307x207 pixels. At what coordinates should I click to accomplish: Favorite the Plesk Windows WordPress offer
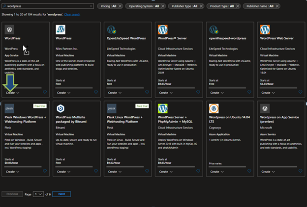[x=45, y=171]
